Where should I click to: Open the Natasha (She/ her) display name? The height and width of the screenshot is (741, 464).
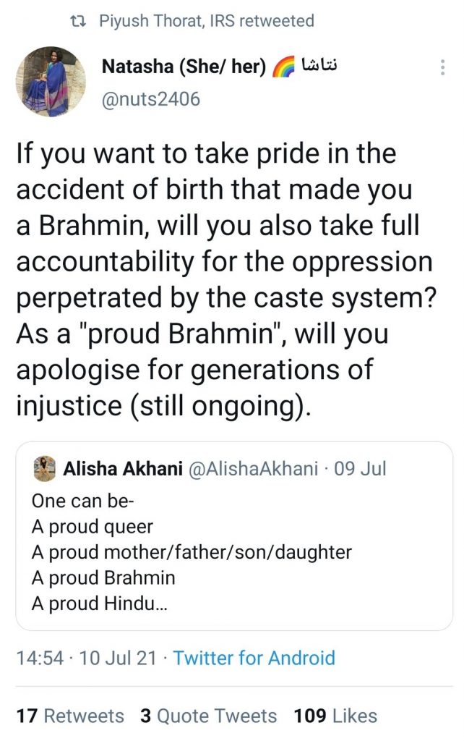pyautogui.click(x=184, y=68)
